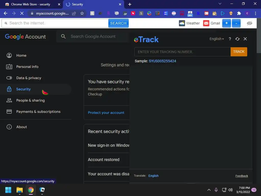This screenshot has height=196, width=261.
Task: Click the red cursor-arrow extension icon
Action: click(x=133, y=13)
